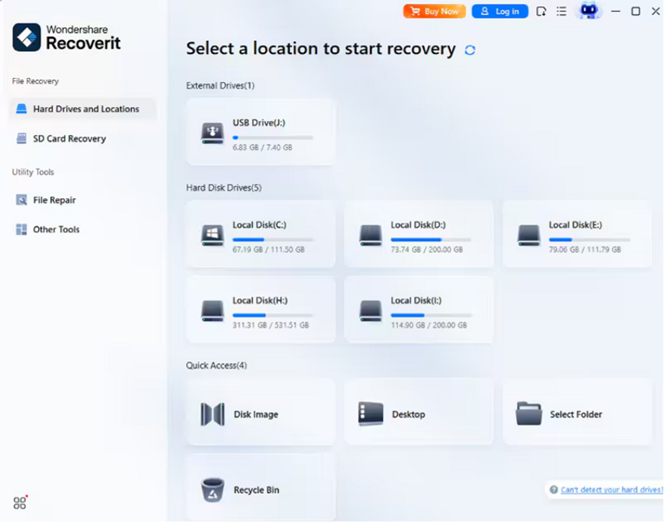The width and height of the screenshot is (666, 523).
Task: Click the Local Disk(C:) usage bar
Action: point(273,240)
